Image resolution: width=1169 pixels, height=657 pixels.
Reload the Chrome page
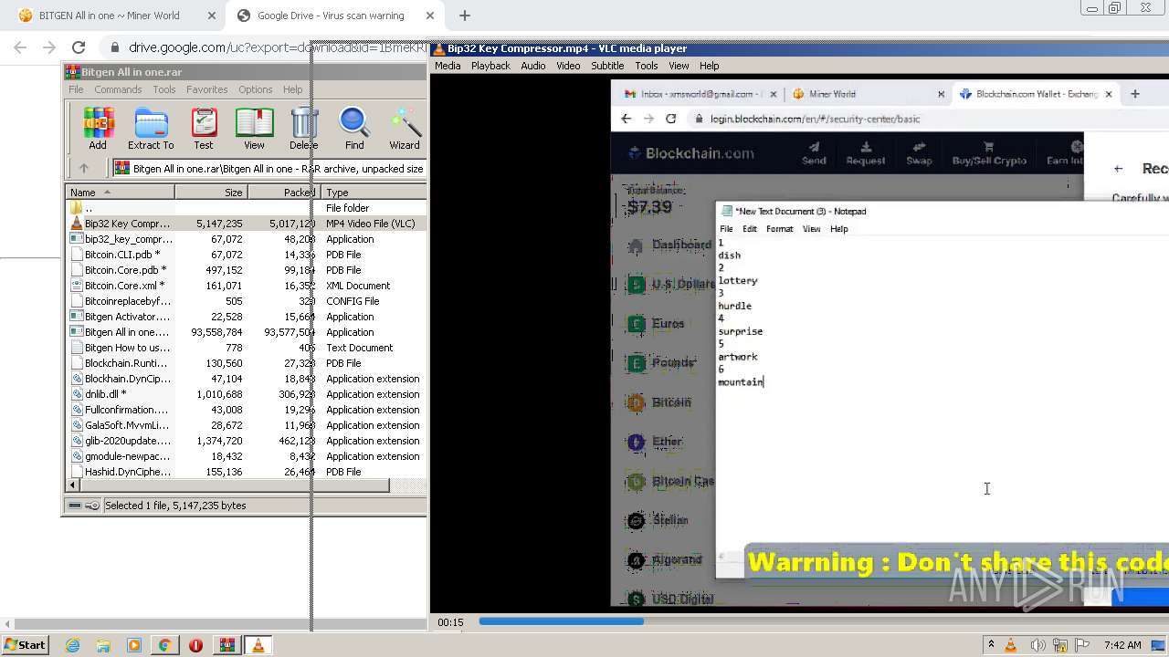[x=79, y=47]
